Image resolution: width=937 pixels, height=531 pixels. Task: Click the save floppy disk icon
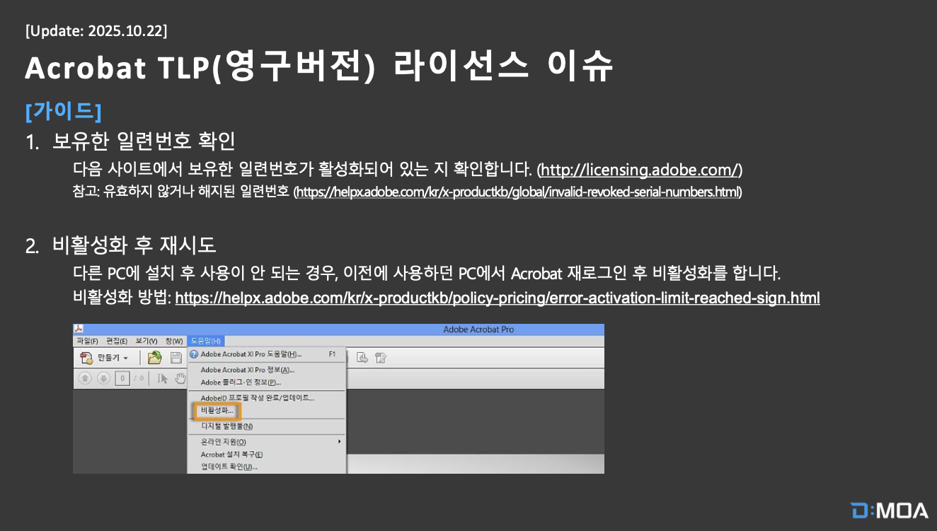(176, 358)
